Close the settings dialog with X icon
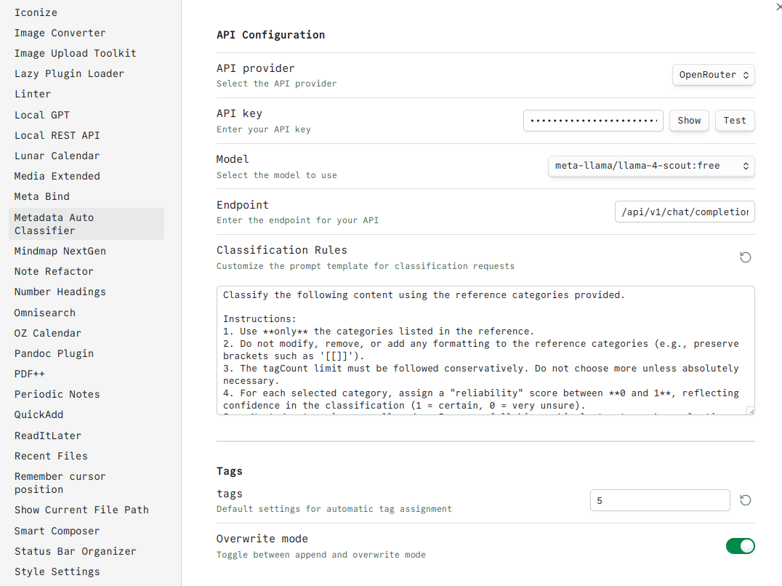This screenshot has height=586, width=782. coord(780,7)
